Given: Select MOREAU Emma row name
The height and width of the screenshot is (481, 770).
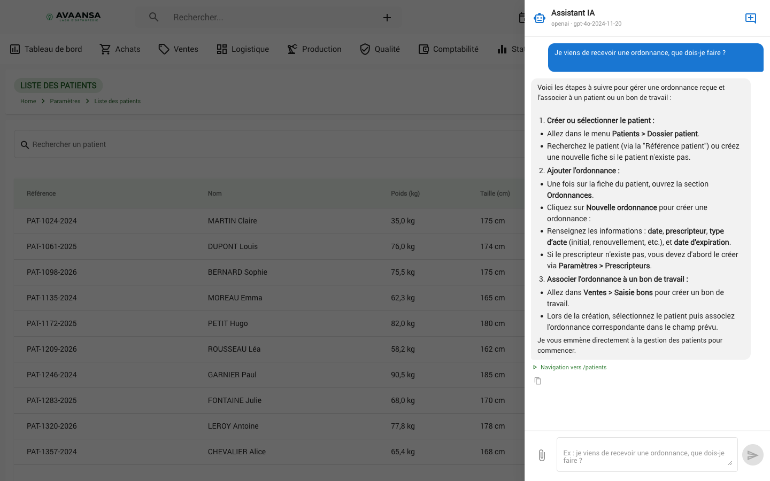Looking at the screenshot, I should point(235,298).
